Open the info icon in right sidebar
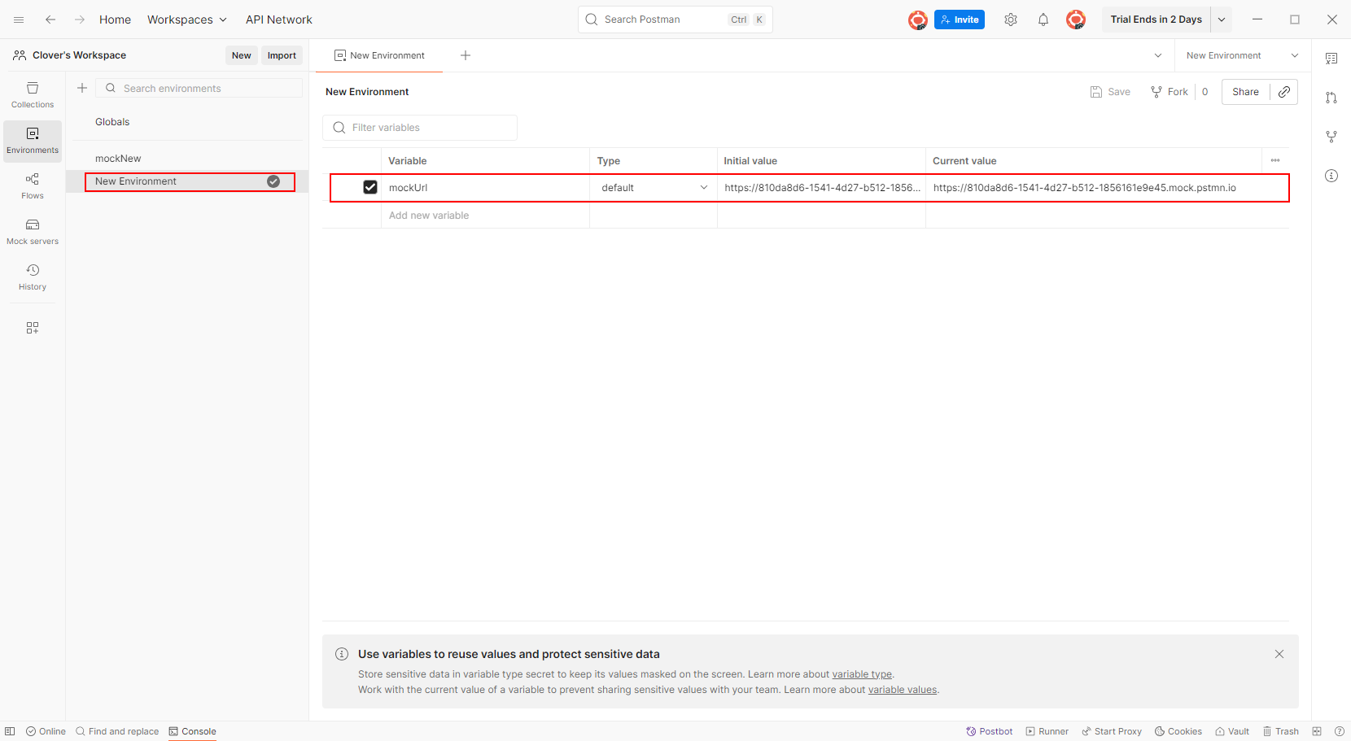Screen dimensions: 1351x741 (1331, 176)
